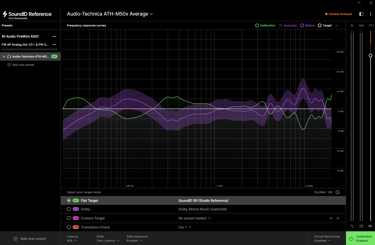375x245 pixels.
Task: Mute output with the speaker icon
Action: click(x=370, y=226)
